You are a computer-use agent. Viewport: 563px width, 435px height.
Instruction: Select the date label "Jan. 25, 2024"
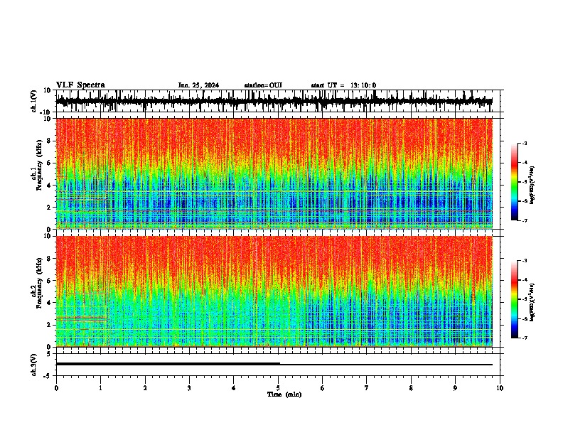pos(198,85)
